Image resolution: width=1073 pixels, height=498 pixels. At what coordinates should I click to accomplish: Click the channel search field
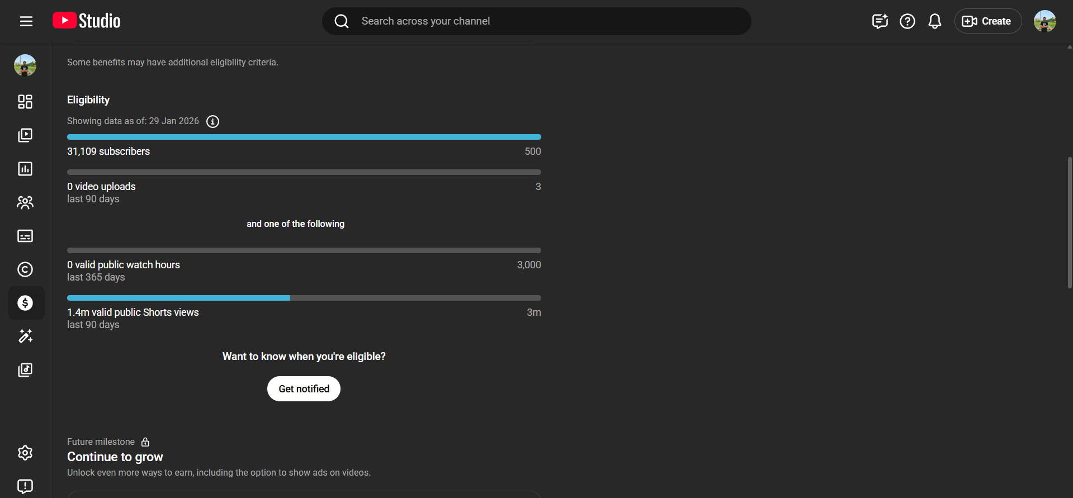click(x=537, y=21)
